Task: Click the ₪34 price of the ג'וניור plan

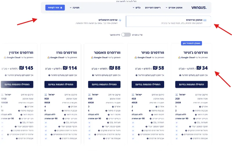Action: pyautogui.click(x=202, y=68)
